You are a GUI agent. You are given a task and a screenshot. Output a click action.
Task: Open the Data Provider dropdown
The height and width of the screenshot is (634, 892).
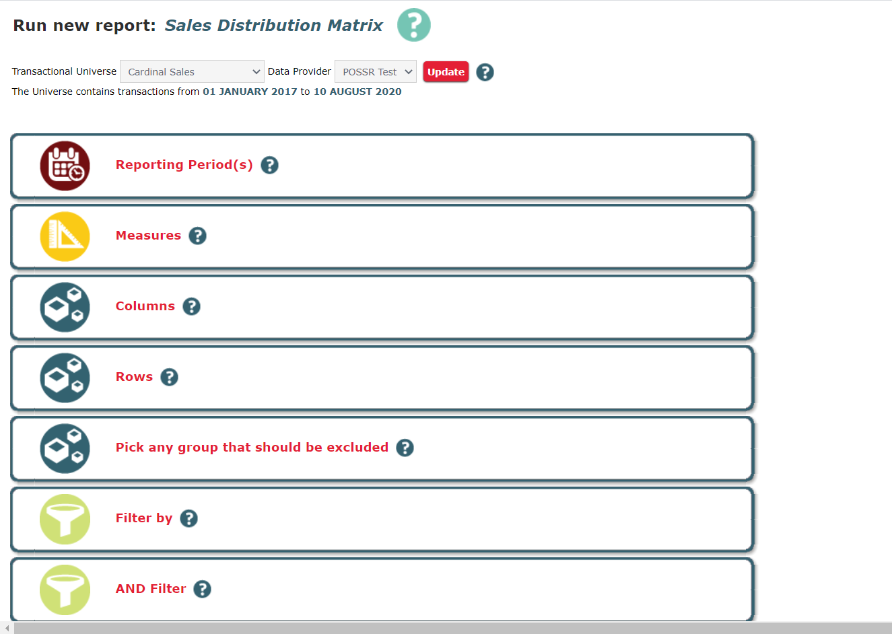pos(375,71)
